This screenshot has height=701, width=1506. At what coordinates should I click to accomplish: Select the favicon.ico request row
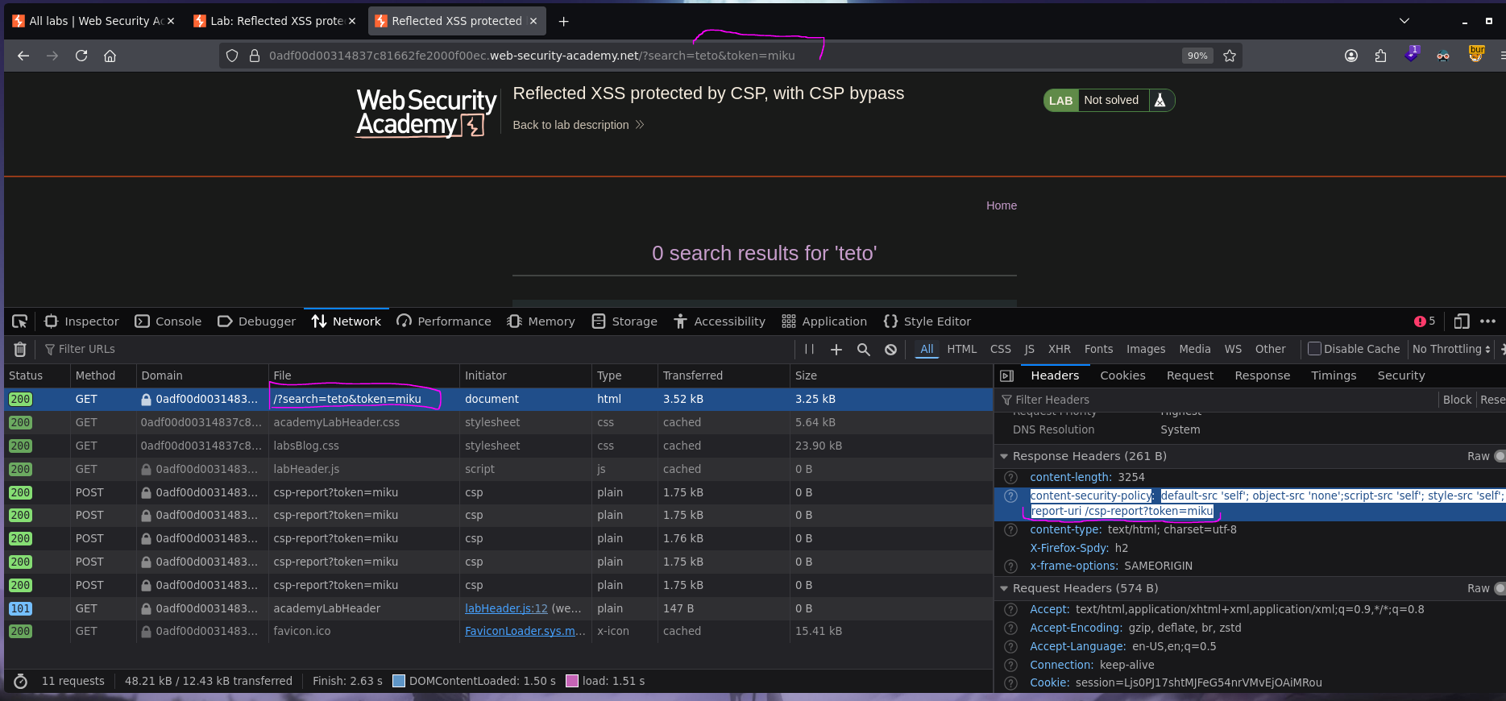point(499,632)
